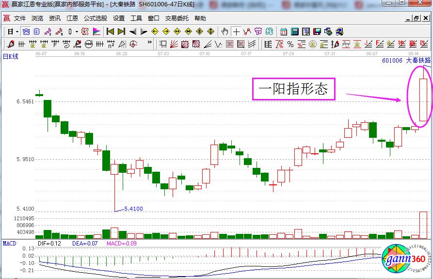Image resolution: width=433 pixels, height=279 pixels.
Task: Click the 601006 大秦铁路 stock label
Action: (x=406, y=61)
